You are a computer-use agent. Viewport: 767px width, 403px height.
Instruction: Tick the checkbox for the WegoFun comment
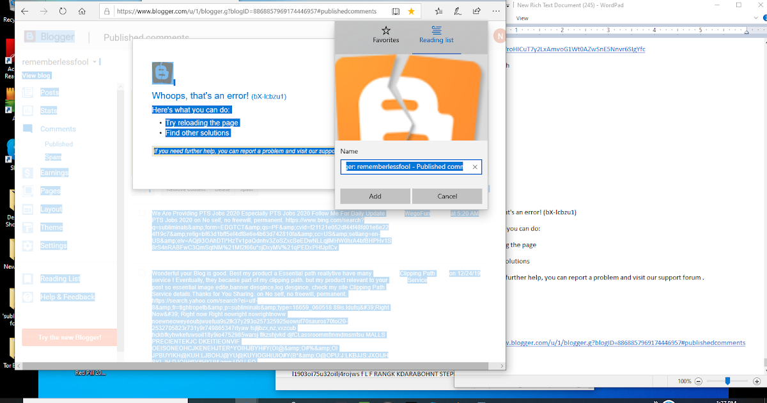[141, 213]
